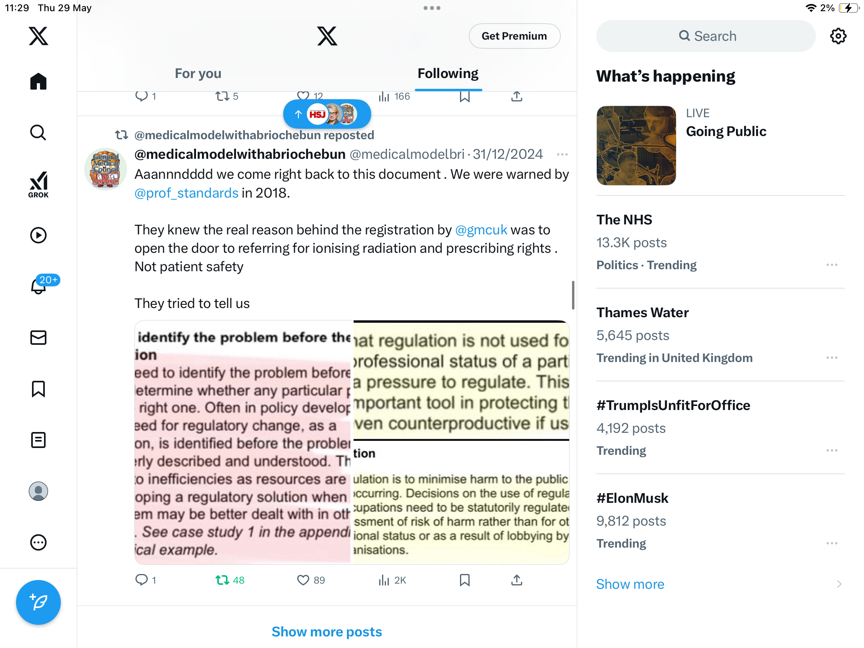Open Bookmarks in left sidebar
Image resolution: width=864 pixels, height=648 pixels.
click(38, 389)
